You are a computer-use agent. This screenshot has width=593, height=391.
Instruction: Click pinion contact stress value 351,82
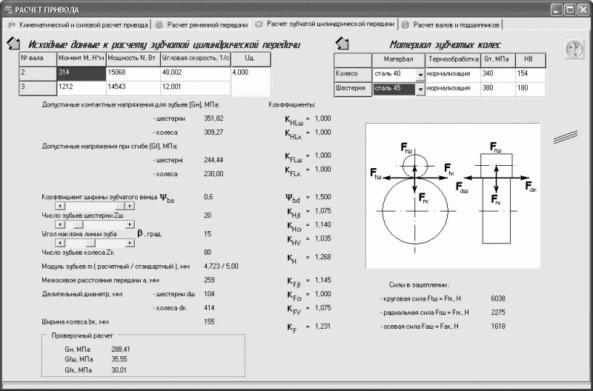[x=213, y=118]
